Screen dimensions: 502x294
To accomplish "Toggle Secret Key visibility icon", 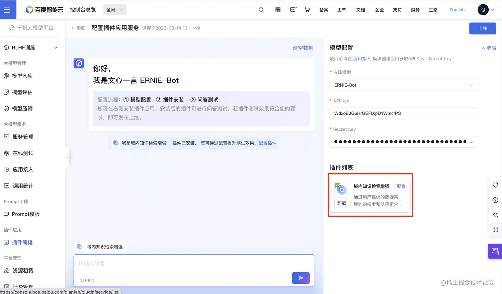I will [x=471, y=142].
